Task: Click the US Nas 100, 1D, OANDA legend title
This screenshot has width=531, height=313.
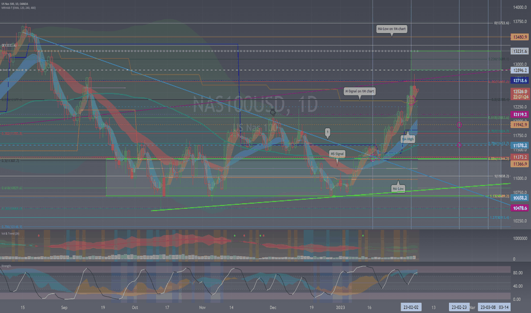Action: tap(15, 4)
